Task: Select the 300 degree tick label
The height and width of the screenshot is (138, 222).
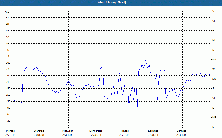Action: pos(8,63)
